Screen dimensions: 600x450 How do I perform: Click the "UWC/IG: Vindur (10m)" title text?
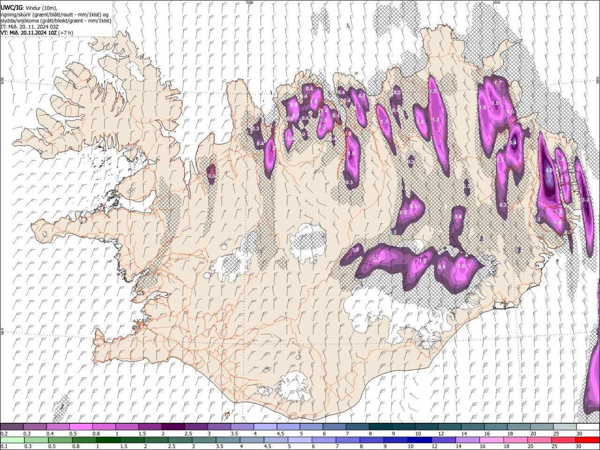coord(29,7)
